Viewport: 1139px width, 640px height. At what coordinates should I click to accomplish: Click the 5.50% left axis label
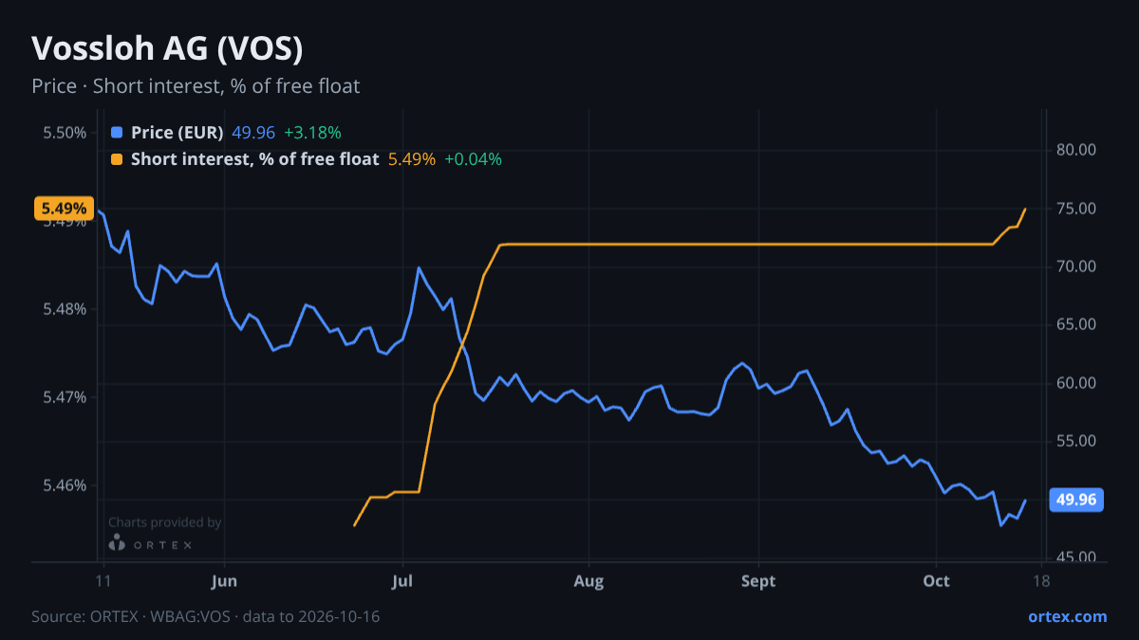tap(65, 132)
